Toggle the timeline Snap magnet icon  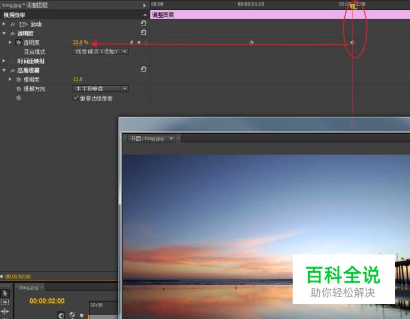[62, 315]
